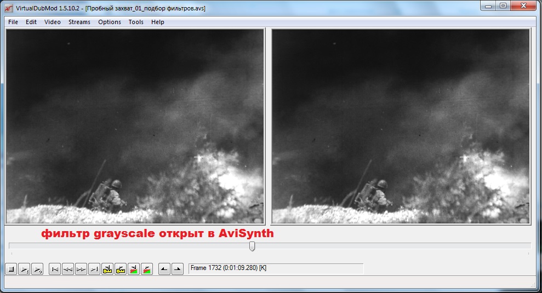This screenshot has height=293, width=542.
Task: Set the selection start mark-in
Action: click(164, 269)
